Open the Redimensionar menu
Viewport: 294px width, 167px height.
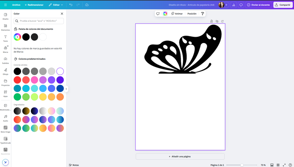pos(34,5)
